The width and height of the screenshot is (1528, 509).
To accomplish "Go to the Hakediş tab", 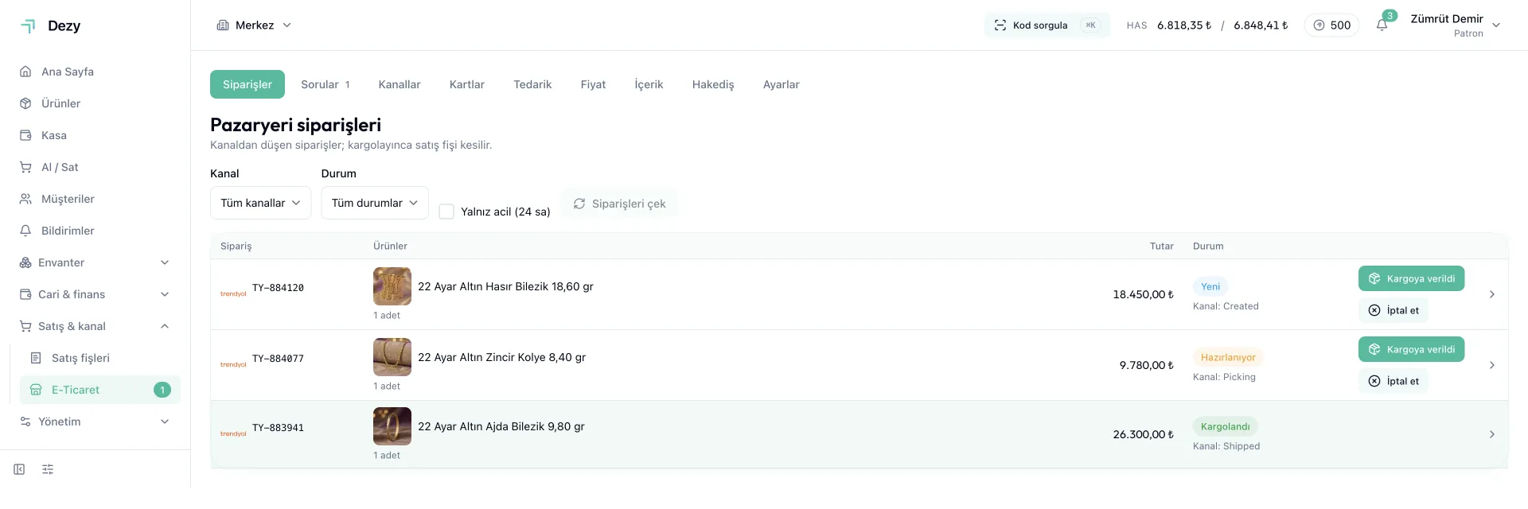I will tap(713, 84).
